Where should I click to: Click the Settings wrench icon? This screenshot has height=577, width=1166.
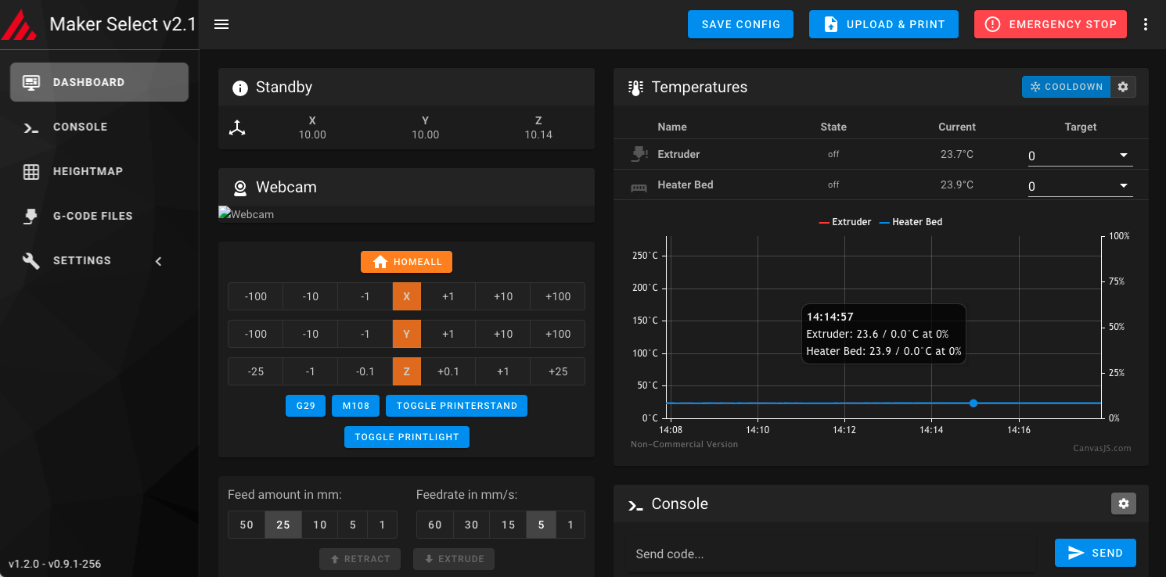pos(31,261)
